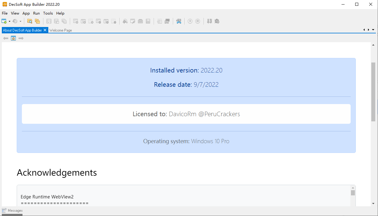Click the checkered remove-item toolbar icon
The width and height of the screenshot is (378, 216).
tap(114, 21)
